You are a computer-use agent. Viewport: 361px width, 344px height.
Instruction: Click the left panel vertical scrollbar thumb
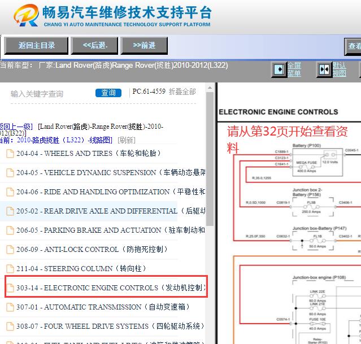click(x=210, y=159)
